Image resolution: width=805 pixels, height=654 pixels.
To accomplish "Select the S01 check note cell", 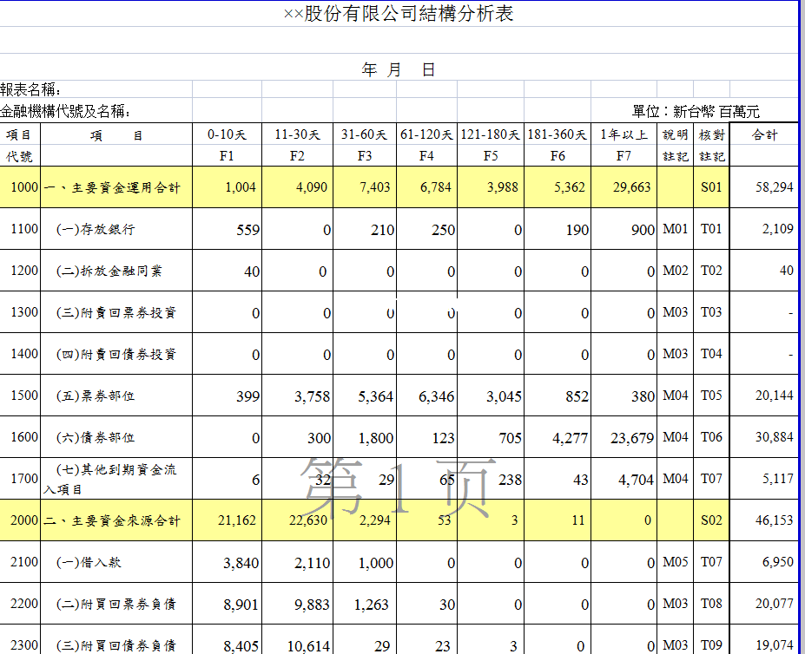I will coord(711,187).
